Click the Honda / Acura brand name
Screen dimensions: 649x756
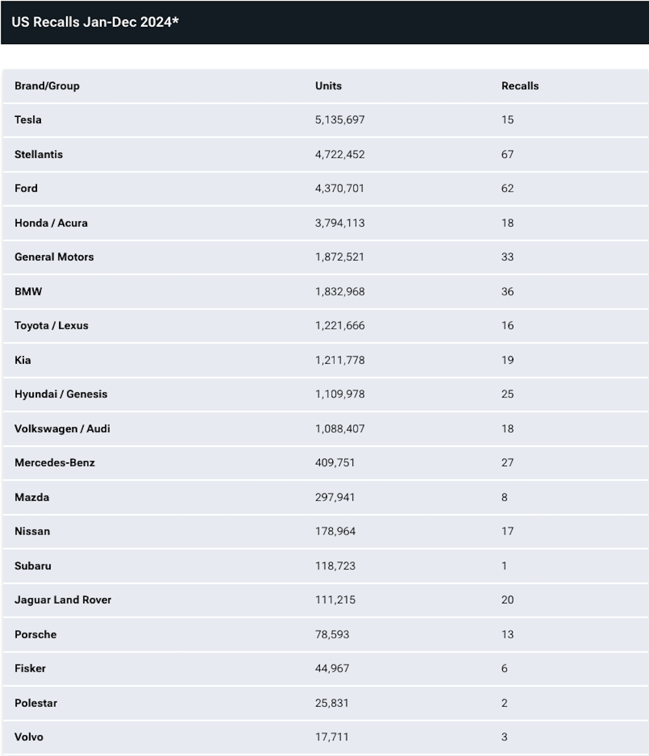[51, 223]
